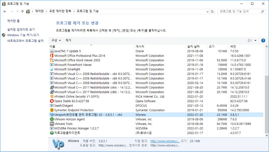Image resolution: width=269 pixels, height=152 pixels.
Task: Expand the address bar history dropdown
Action: coord(207,11)
